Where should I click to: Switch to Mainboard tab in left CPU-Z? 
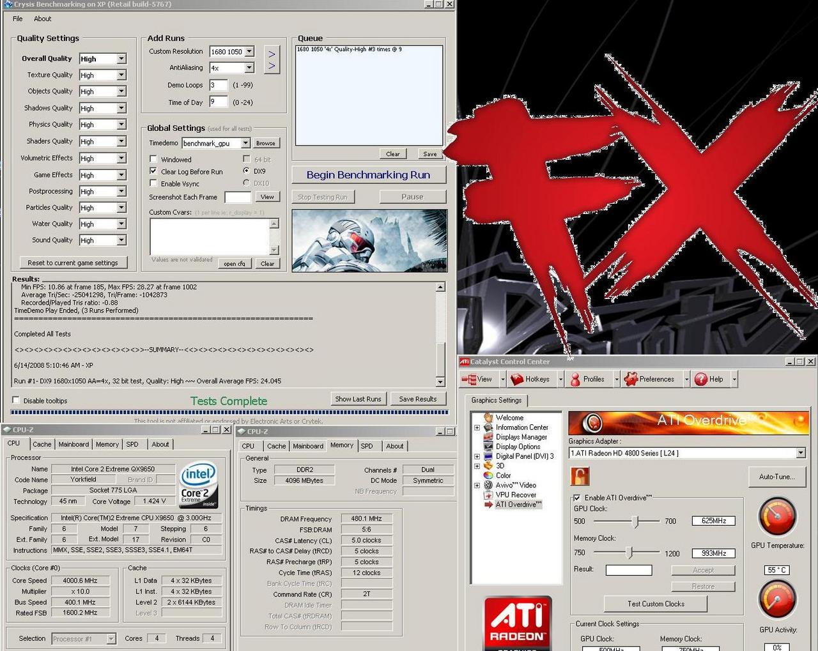[73, 444]
